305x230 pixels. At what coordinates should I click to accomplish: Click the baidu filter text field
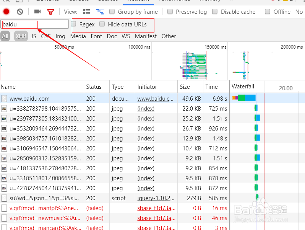pyautogui.click(x=35, y=24)
